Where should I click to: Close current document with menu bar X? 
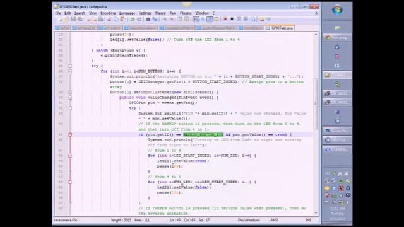click(316, 13)
